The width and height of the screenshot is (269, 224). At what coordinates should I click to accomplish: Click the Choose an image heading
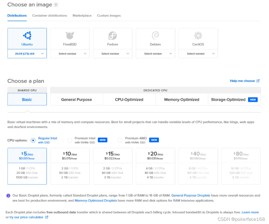tap(30, 5)
